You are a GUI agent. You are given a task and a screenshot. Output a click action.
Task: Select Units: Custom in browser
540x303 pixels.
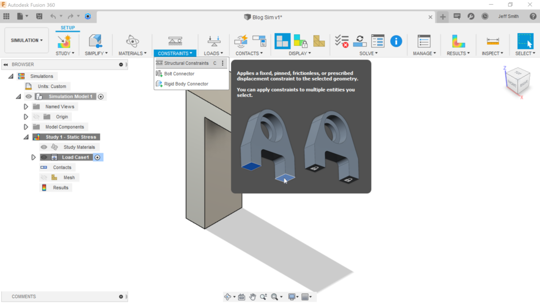(52, 86)
